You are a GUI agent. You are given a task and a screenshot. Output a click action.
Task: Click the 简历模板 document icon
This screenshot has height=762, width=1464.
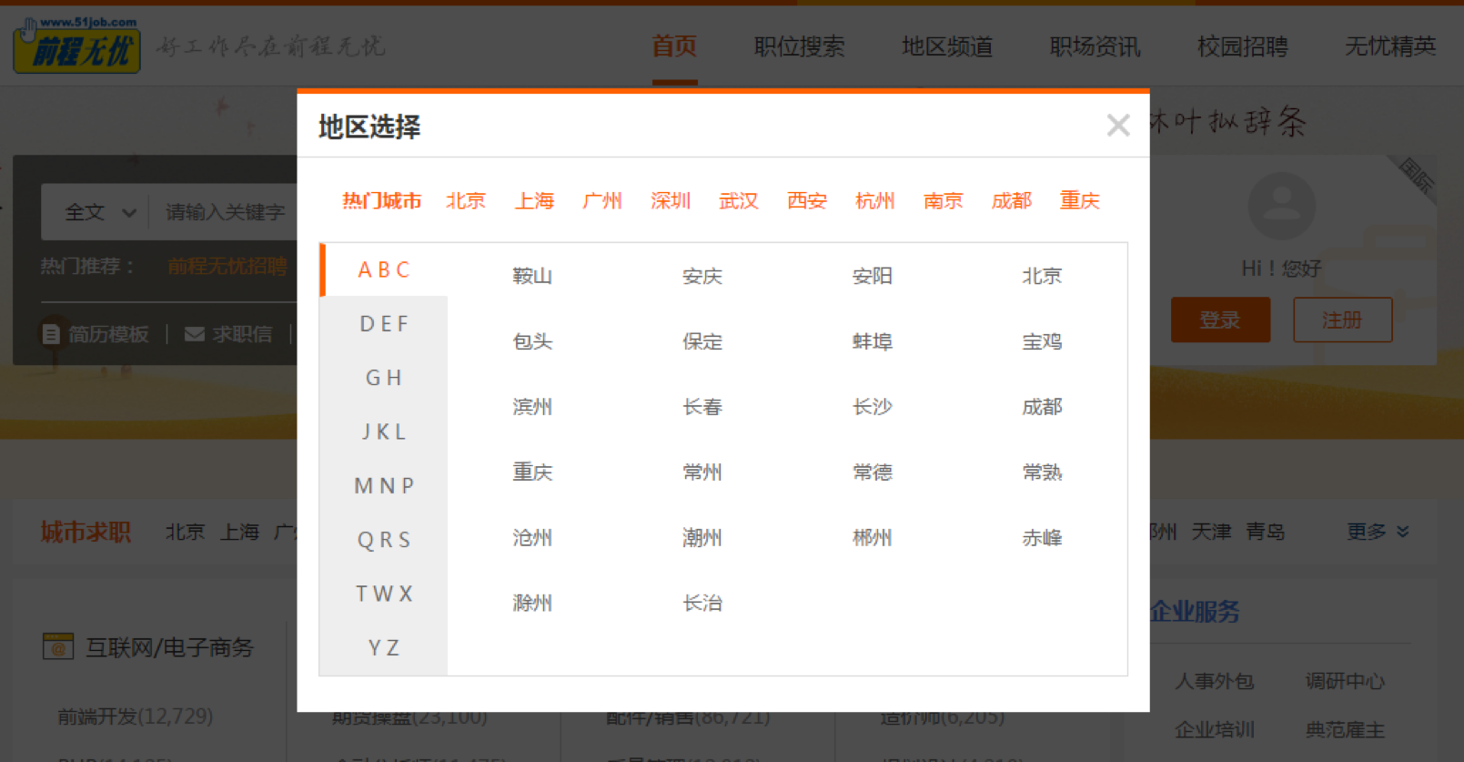pyautogui.click(x=51, y=334)
